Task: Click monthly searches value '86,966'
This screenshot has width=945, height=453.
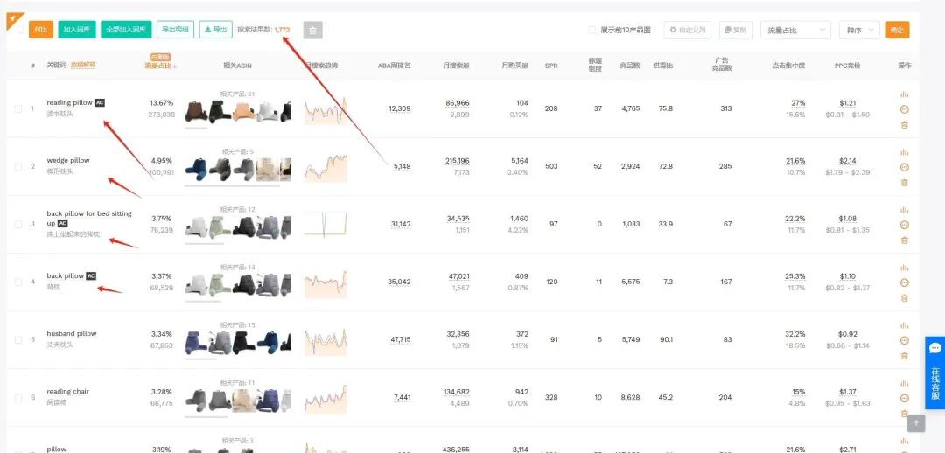Action: (x=458, y=103)
